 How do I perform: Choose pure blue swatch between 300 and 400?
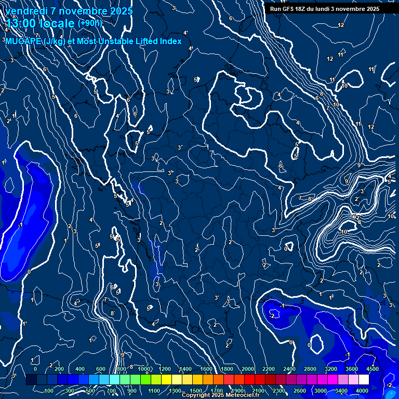(73, 379)
